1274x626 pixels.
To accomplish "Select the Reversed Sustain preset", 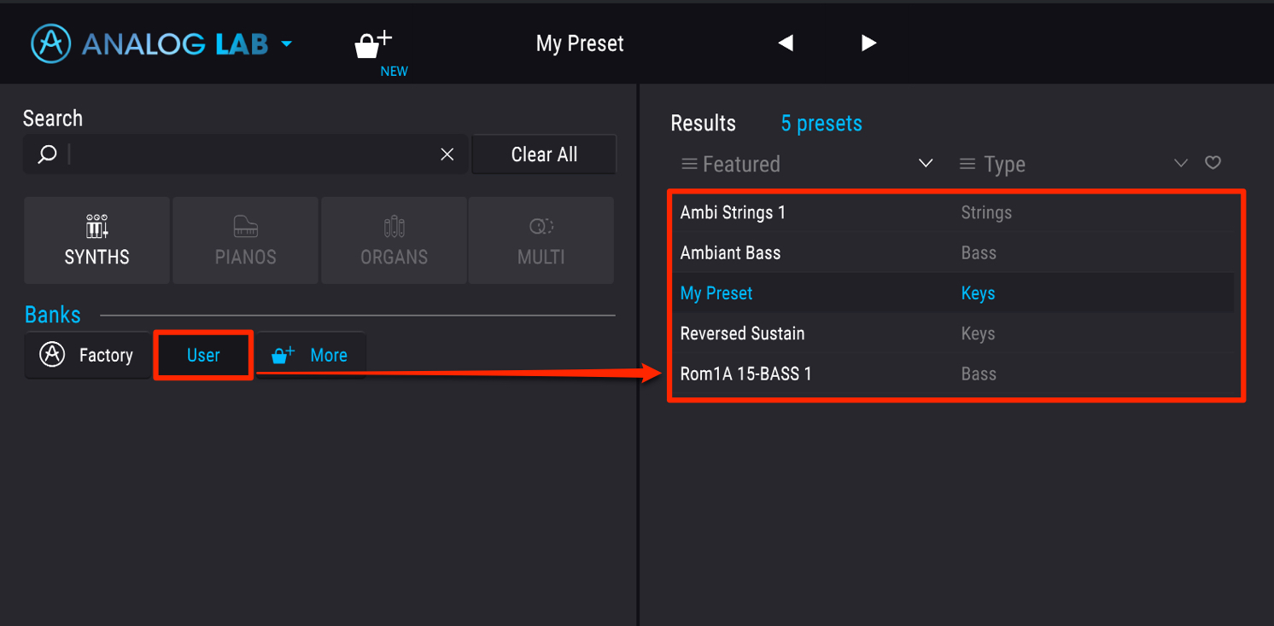I will click(953, 333).
